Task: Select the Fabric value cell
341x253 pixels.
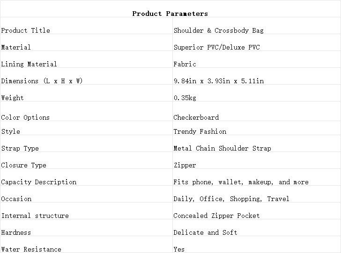Action: [x=257, y=59]
